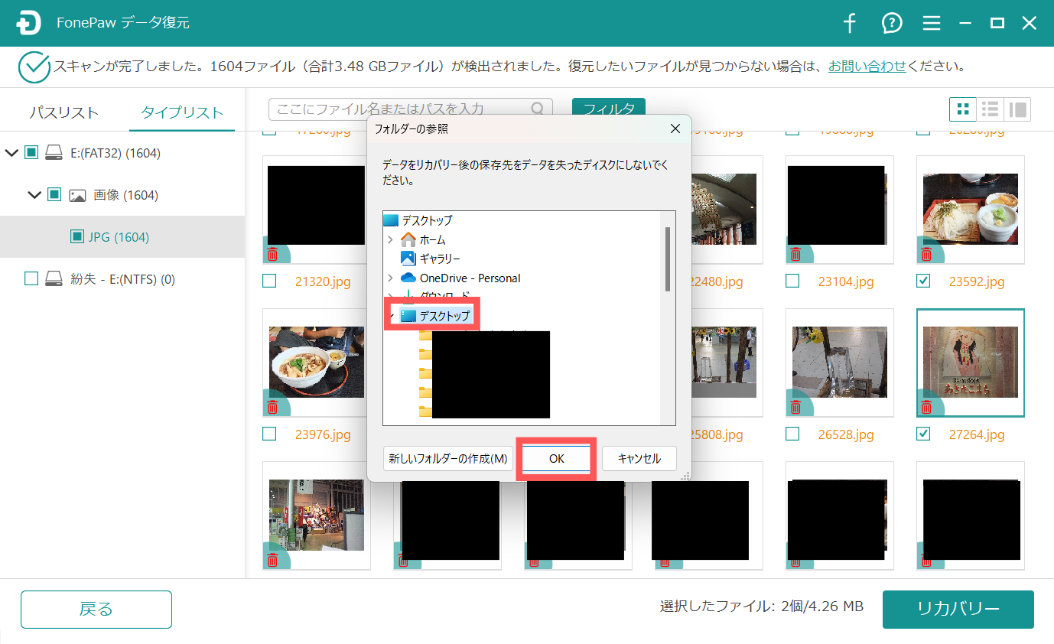Select the タイプリスト tab
1054x644 pixels.
[182, 112]
